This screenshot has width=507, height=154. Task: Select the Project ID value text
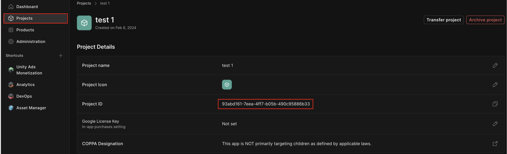coord(266,104)
